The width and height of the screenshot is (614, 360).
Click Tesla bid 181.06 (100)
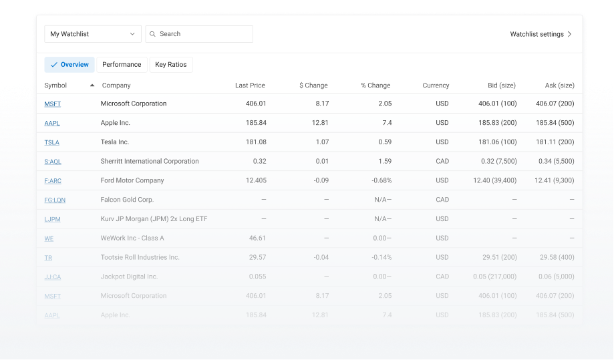[x=498, y=142]
